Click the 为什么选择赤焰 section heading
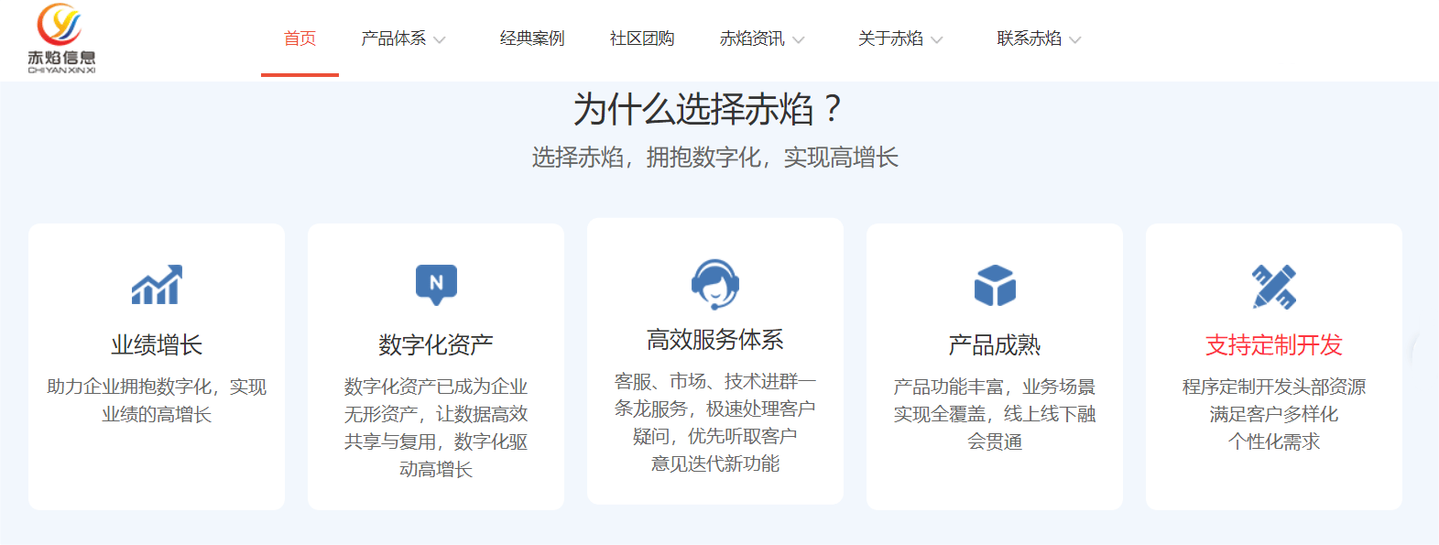Screen dimensions: 1439x545 pos(707,110)
